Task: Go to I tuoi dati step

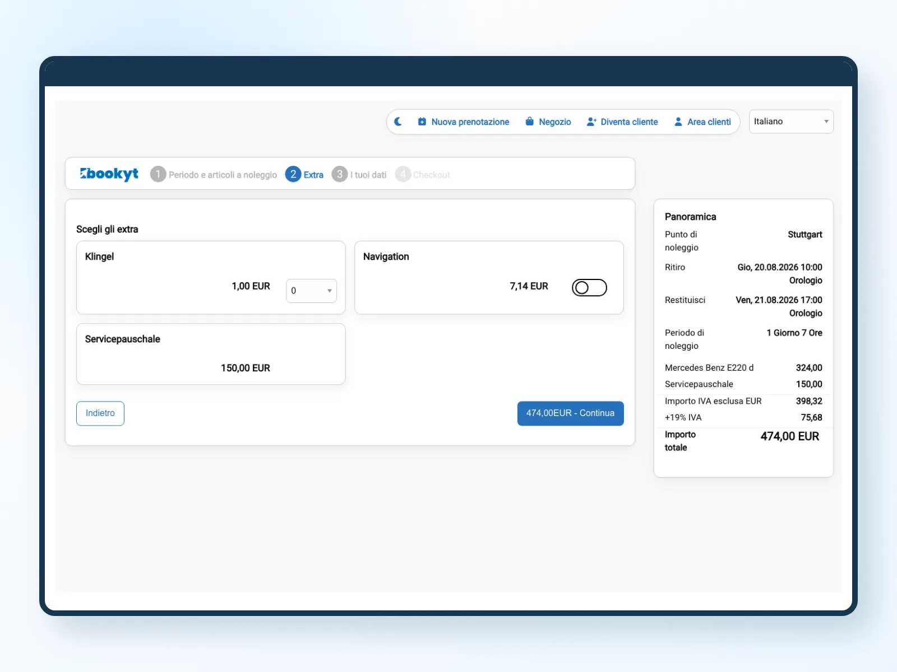Action: [368, 175]
